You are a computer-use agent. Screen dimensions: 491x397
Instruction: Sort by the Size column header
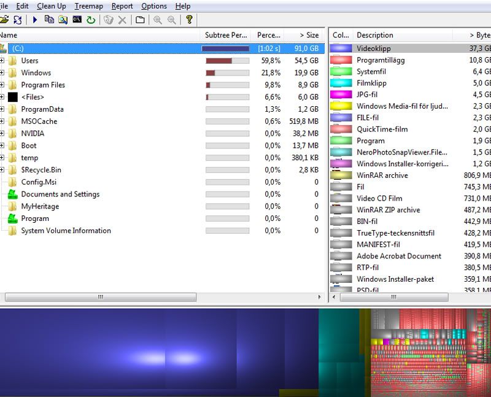pyautogui.click(x=304, y=35)
